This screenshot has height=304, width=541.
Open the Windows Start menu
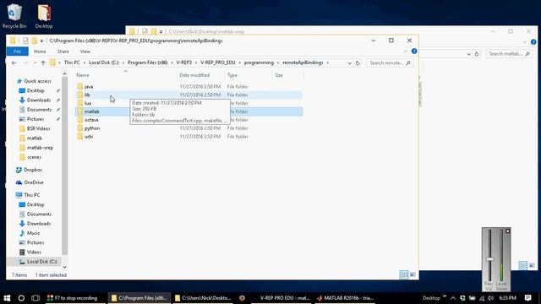(7, 298)
